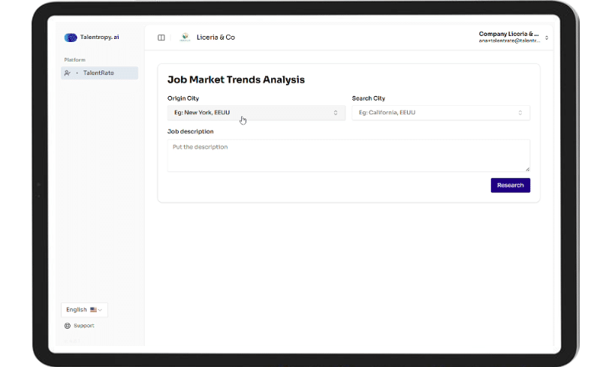612x367 pixels.
Task: Open the English language selector
Action: [x=84, y=310]
